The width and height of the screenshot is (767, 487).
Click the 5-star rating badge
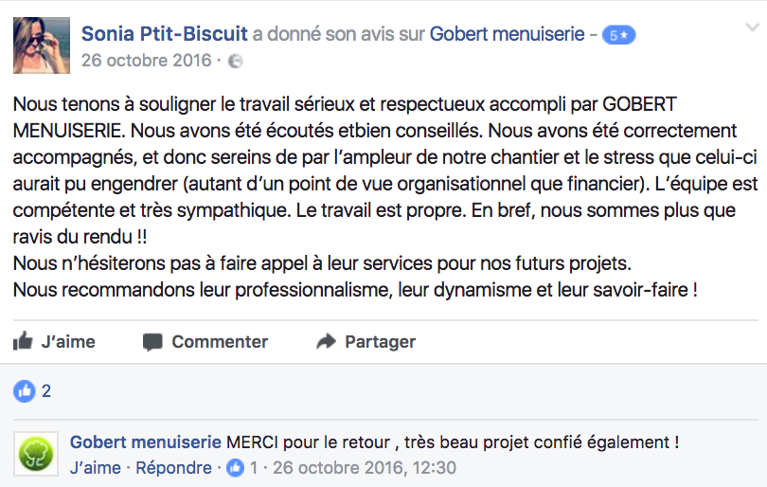click(x=620, y=35)
